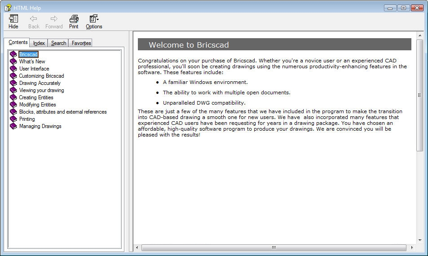Screen dimensions: 428x256
Task: Click 'A familiar Windows environment' bullet text
Action: (205, 82)
